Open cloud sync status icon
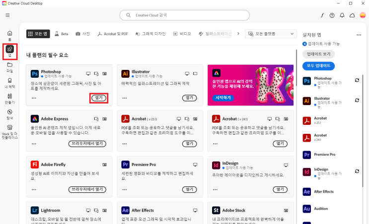This screenshot has height=224, width=369. tap(352, 15)
